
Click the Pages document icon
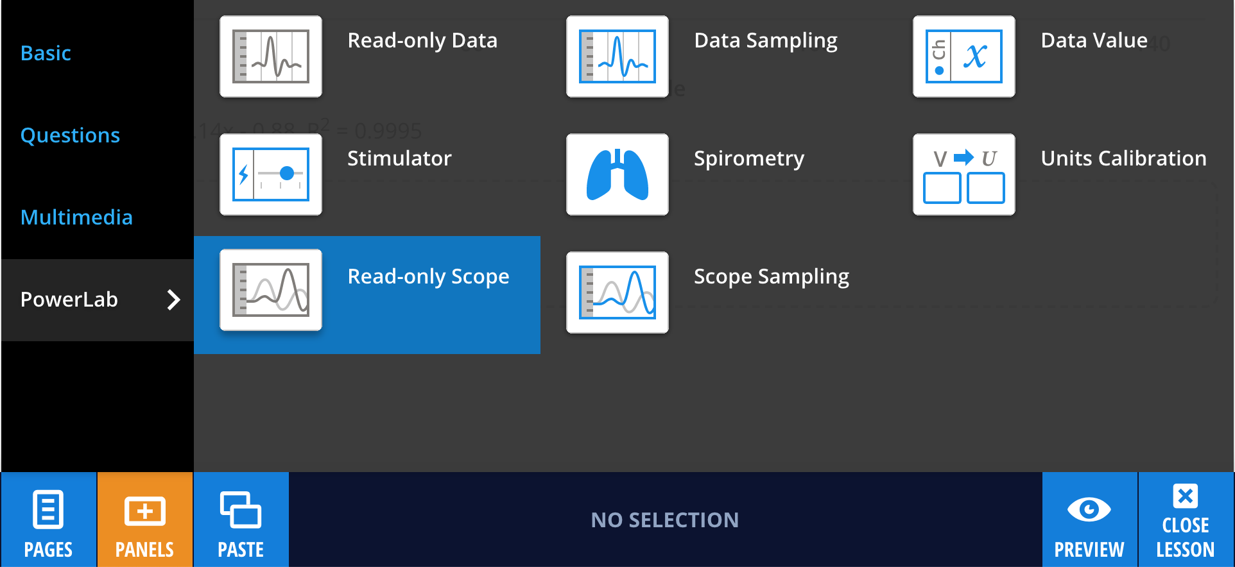(47, 511)
